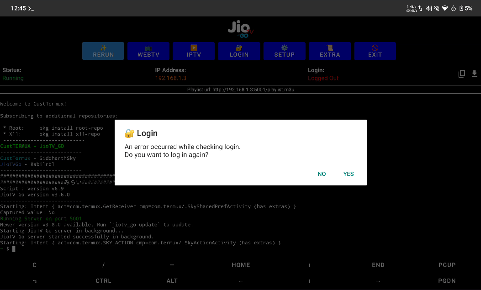Tap the up arrow key

pos(309,265)
